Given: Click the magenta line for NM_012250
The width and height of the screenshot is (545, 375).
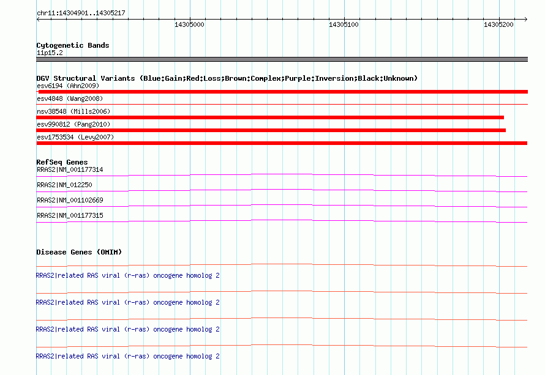Looking at the screenshot, I should click(282, 191).
